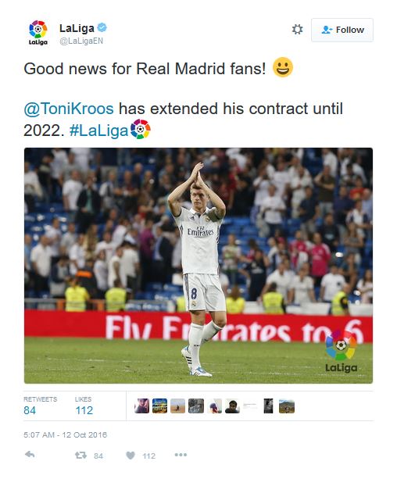Screen dimensions: 397x479
Task: Like the tweet with heart icon
Action: 131,456
